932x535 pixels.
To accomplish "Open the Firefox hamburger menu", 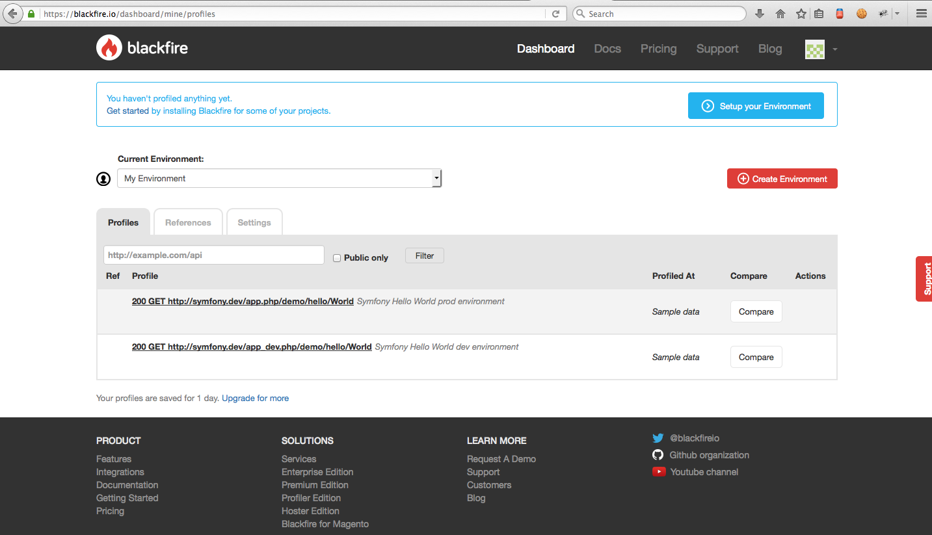I will 921,14.
